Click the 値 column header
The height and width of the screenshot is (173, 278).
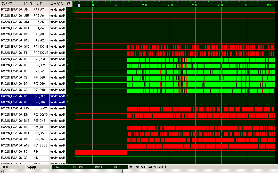tap(69, 4)
